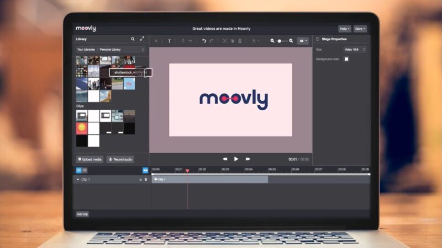442x248 pixels.
Task: Open the Size Video 16:9 dropdown
Action: (x=355, y=50)
